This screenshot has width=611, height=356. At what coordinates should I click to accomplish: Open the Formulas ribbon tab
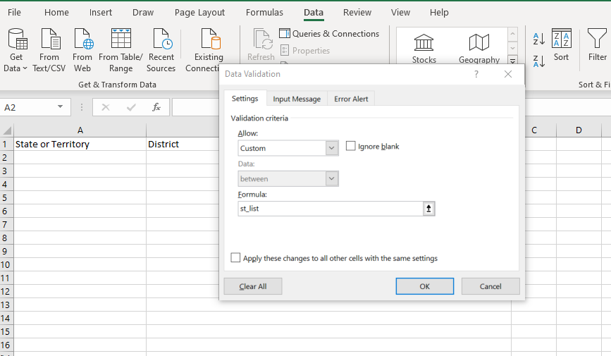point(264,13)
